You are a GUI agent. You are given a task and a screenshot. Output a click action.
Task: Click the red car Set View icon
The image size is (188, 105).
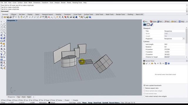coord(49,17)
